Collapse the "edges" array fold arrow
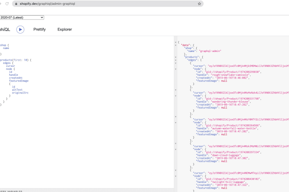The height and width of the screenshot is (192, 289). click(176, 60)
